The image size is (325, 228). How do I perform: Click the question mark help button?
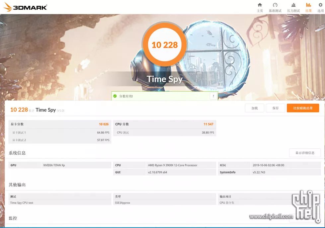[x=213, y=96]
